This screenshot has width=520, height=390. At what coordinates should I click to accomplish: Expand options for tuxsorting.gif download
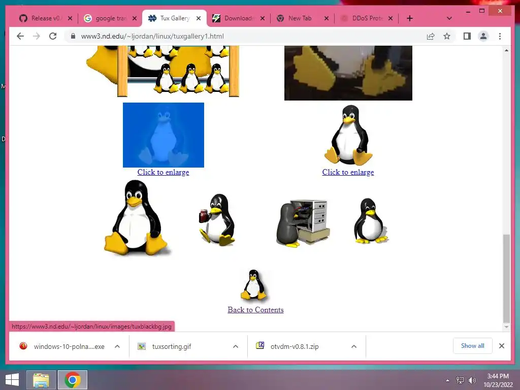pyautogui.click(x=236, y=346)
